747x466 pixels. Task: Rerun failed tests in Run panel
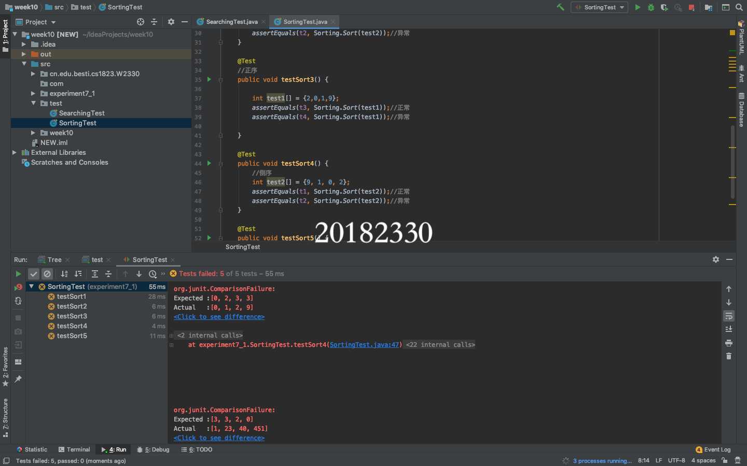coord(18,287)
